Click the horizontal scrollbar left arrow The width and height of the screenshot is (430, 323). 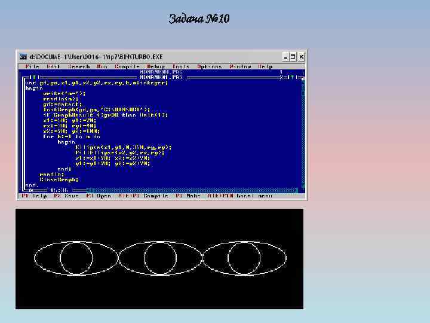(88, 190)
